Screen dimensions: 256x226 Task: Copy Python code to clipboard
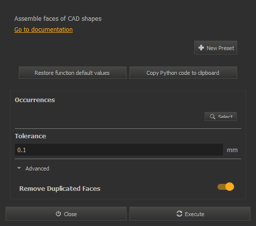(183, 73)
